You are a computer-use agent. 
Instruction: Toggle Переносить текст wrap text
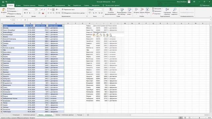point(68,10)
